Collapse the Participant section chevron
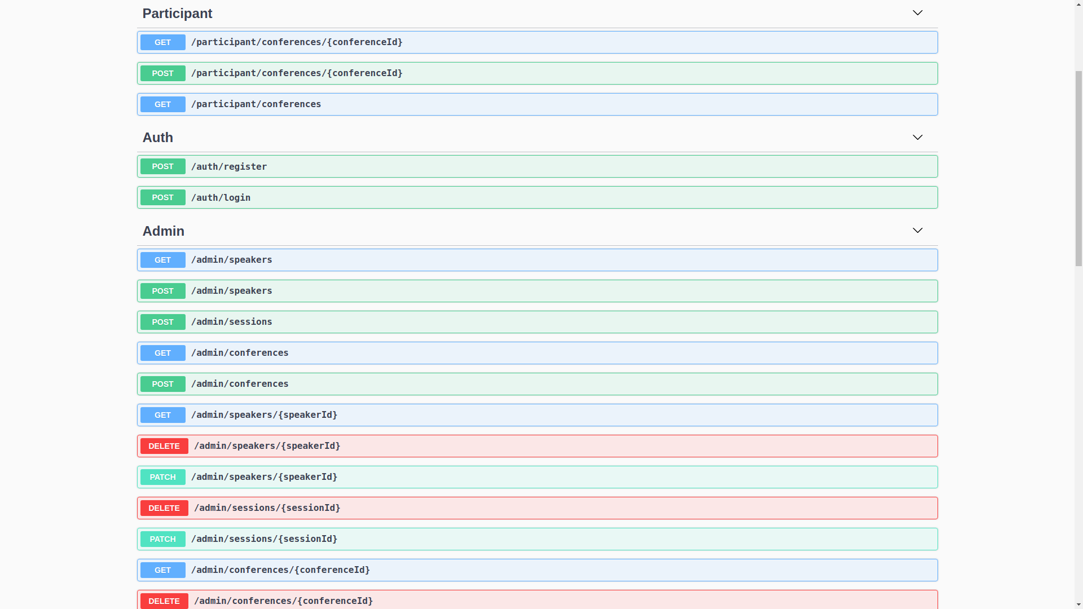 tap(917, 13)
